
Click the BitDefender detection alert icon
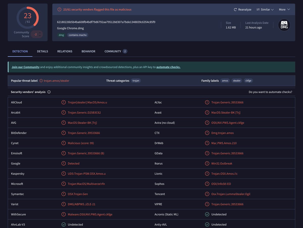click(64, 133)
